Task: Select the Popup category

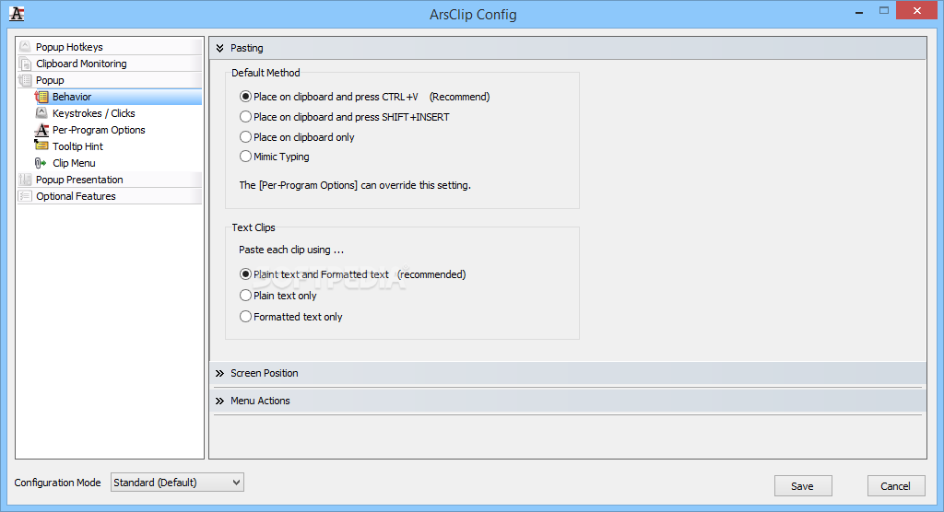Action: click(x=50, y=80)
